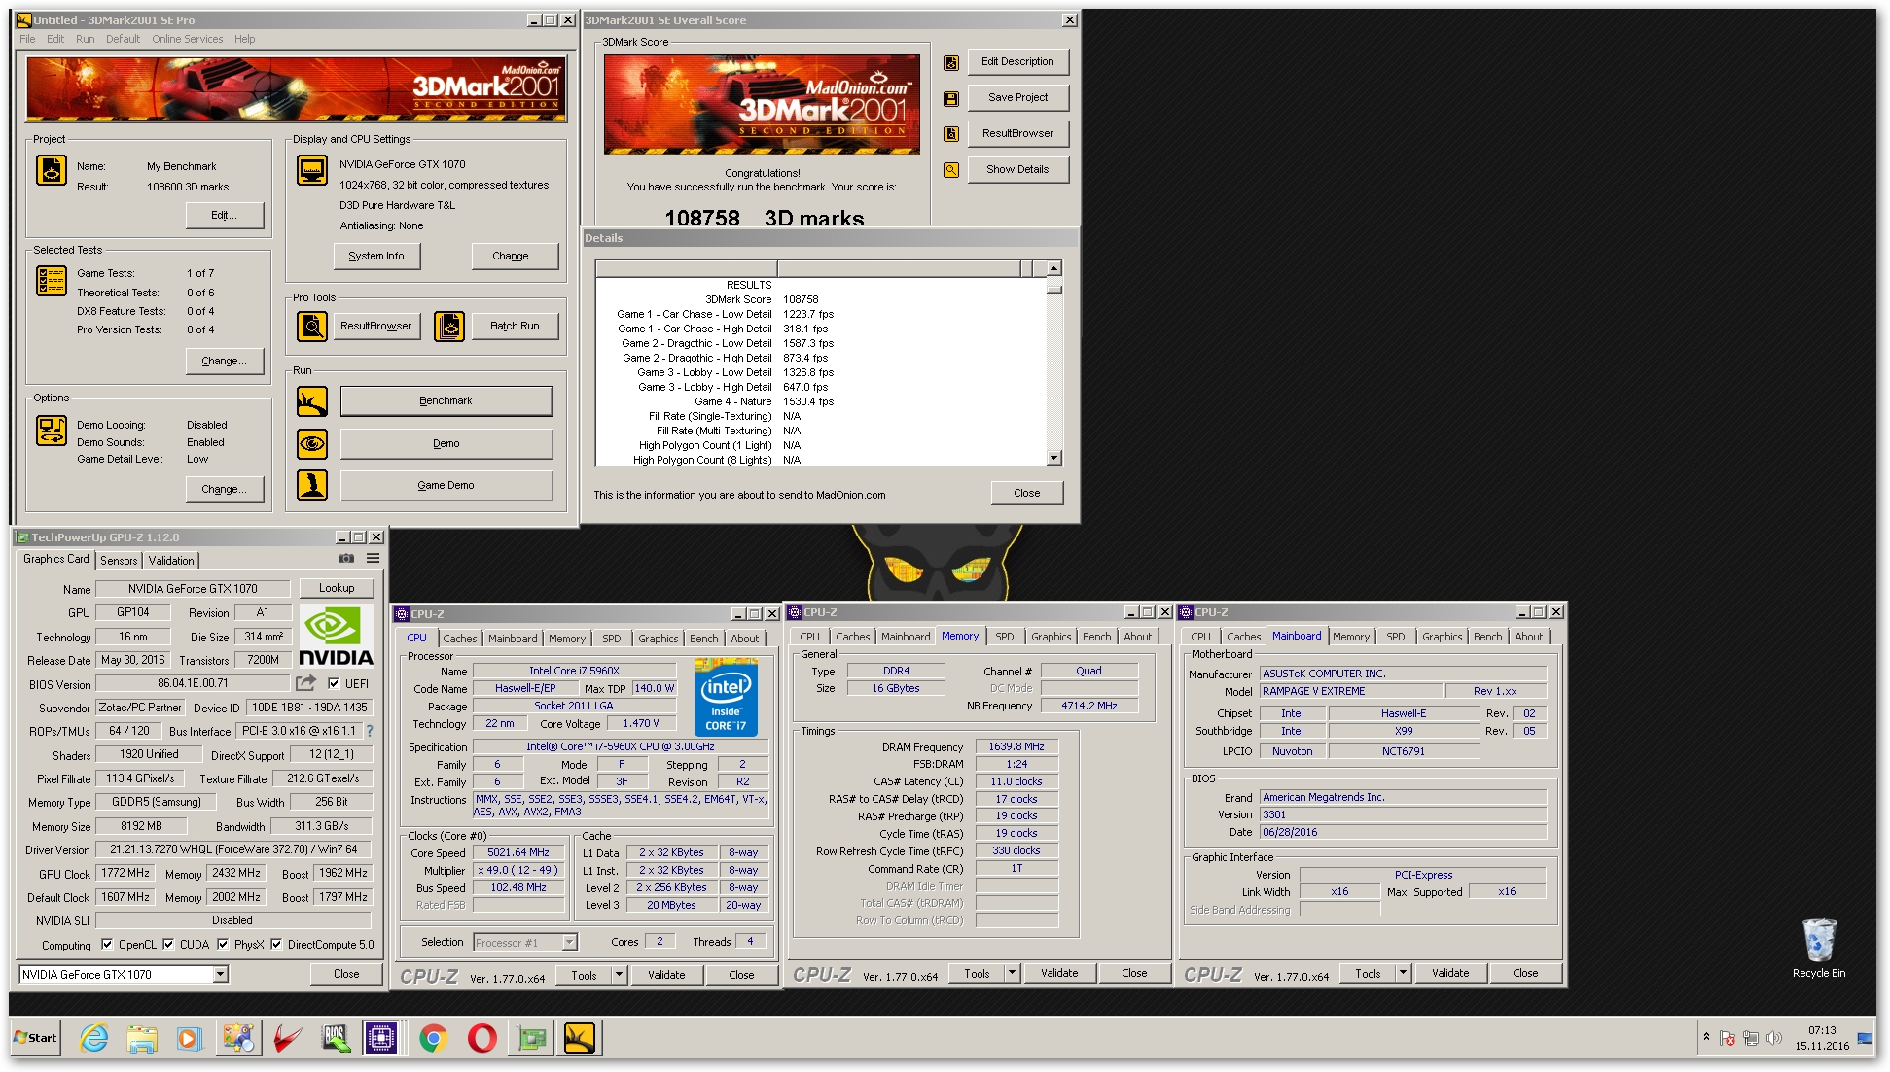Click the ResultBrowser magnifier icon in Pro Tools
The height and width of the screenshot is (1072, 1890).
coord(312,327)
